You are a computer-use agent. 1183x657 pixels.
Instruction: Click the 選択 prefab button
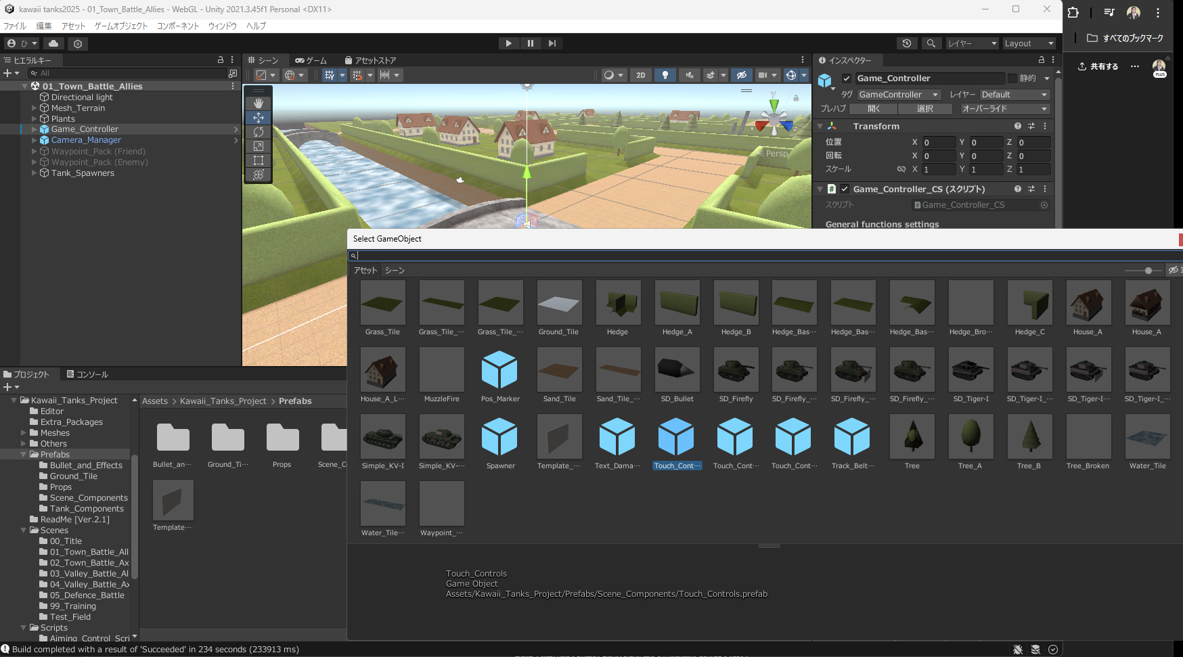924,109
